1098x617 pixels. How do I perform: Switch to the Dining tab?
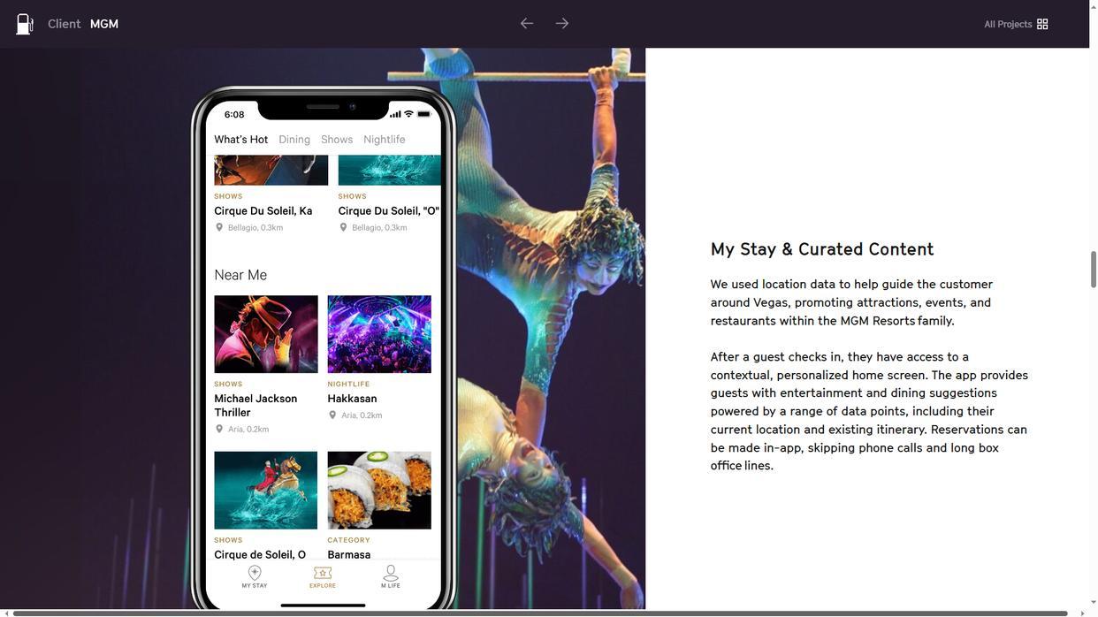294,140
